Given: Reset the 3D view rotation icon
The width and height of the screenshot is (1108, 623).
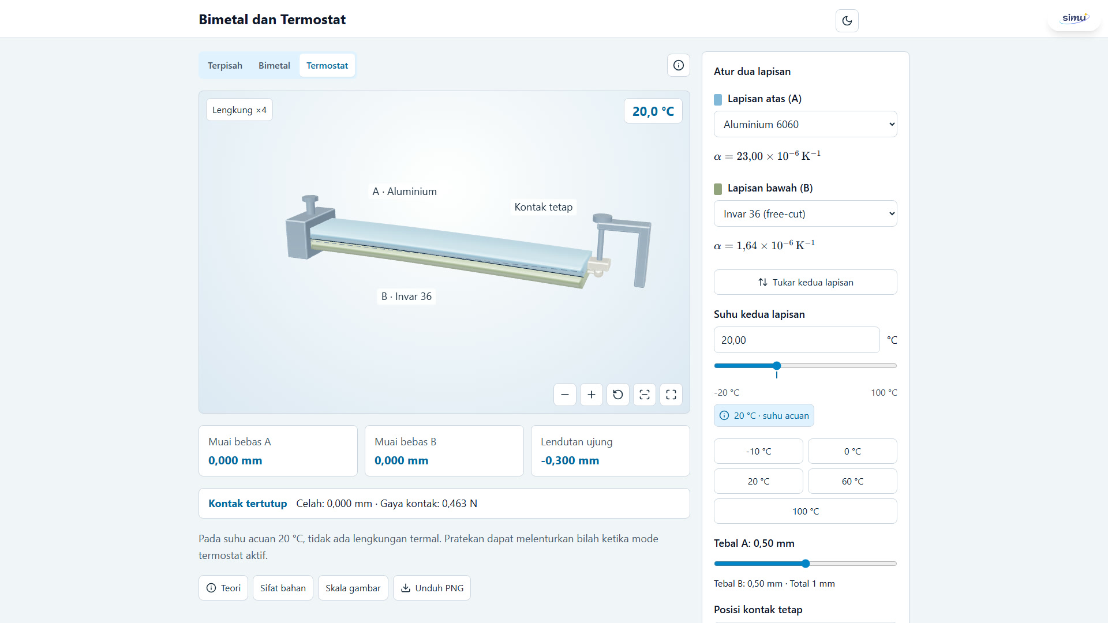Looking at the screenshot, I should 618,395.
